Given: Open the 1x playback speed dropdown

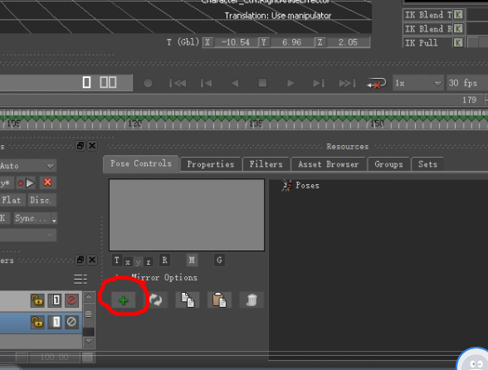Looking at the screenshot, I should tap(418, 83).
